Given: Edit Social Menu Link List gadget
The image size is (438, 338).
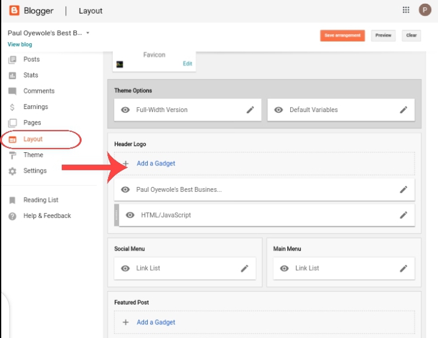Looking at the screenshot, I should (245, 268).
